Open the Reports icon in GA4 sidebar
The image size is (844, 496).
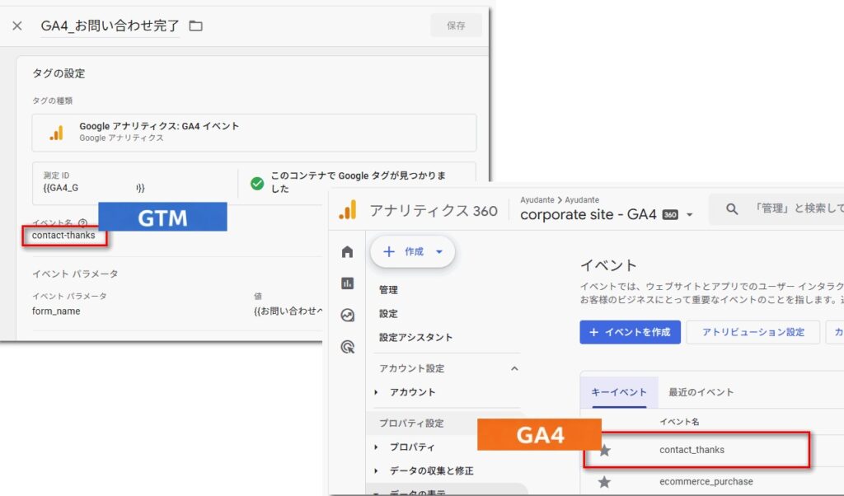pyautogui.click(x=348, y=283)
